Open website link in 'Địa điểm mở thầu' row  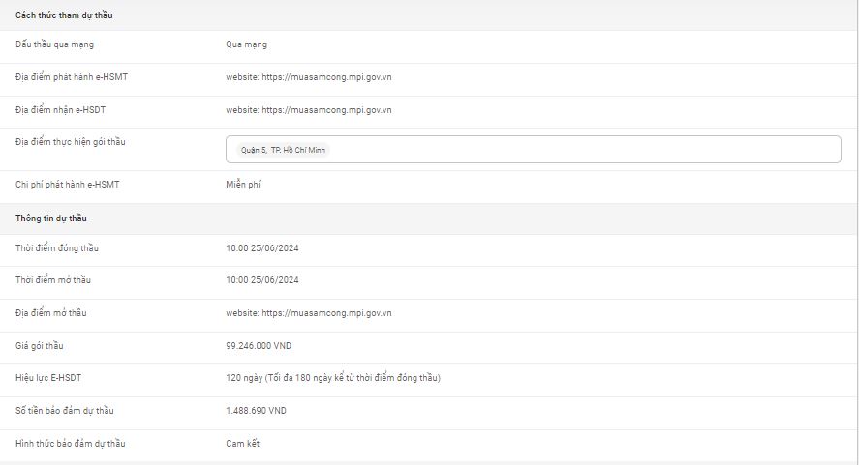pos(308,313)
